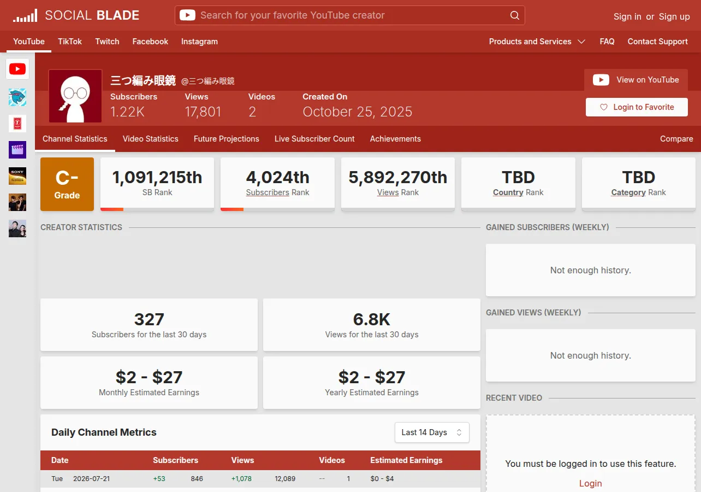Select the Live Subscriber Count tab
The height and width of the screenshot is (492, 701).
[x=314, y=139]
